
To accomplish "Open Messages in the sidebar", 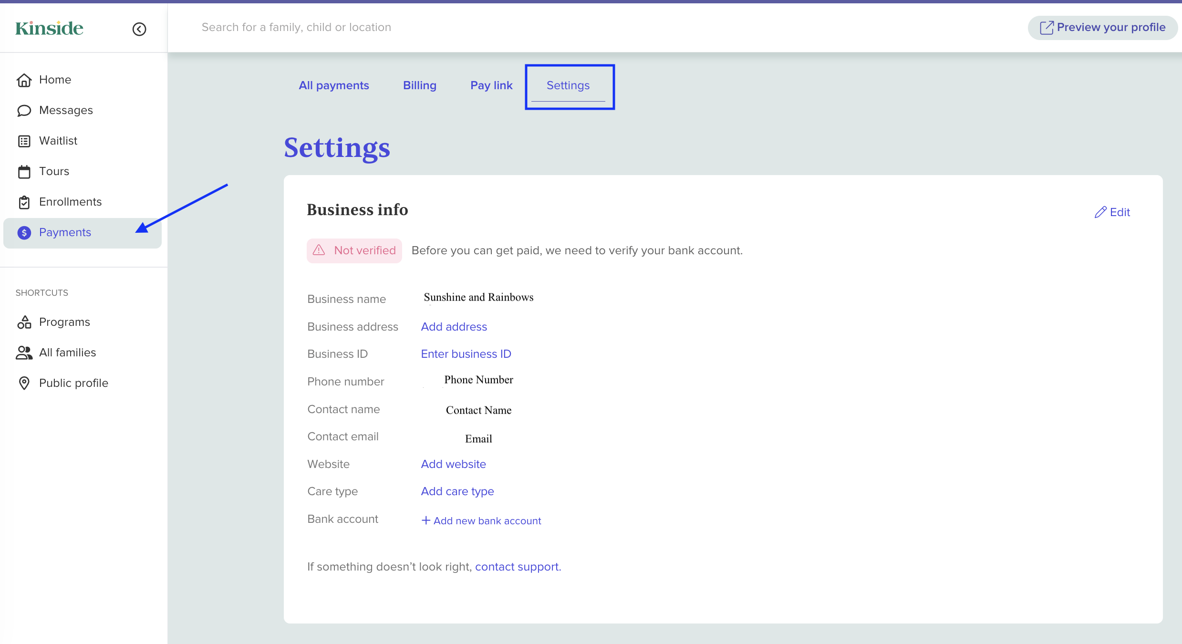I will pos(83,110).
